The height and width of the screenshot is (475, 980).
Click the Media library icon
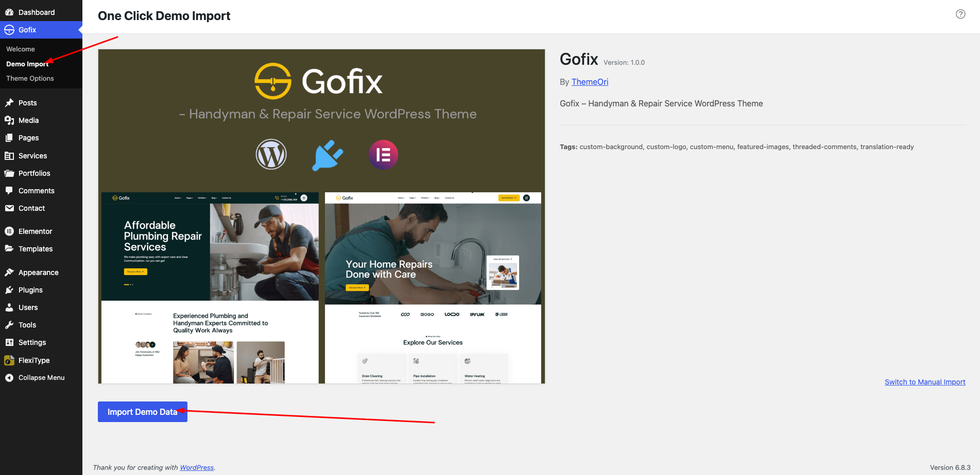pyautogui.click(x=9, y=120)
